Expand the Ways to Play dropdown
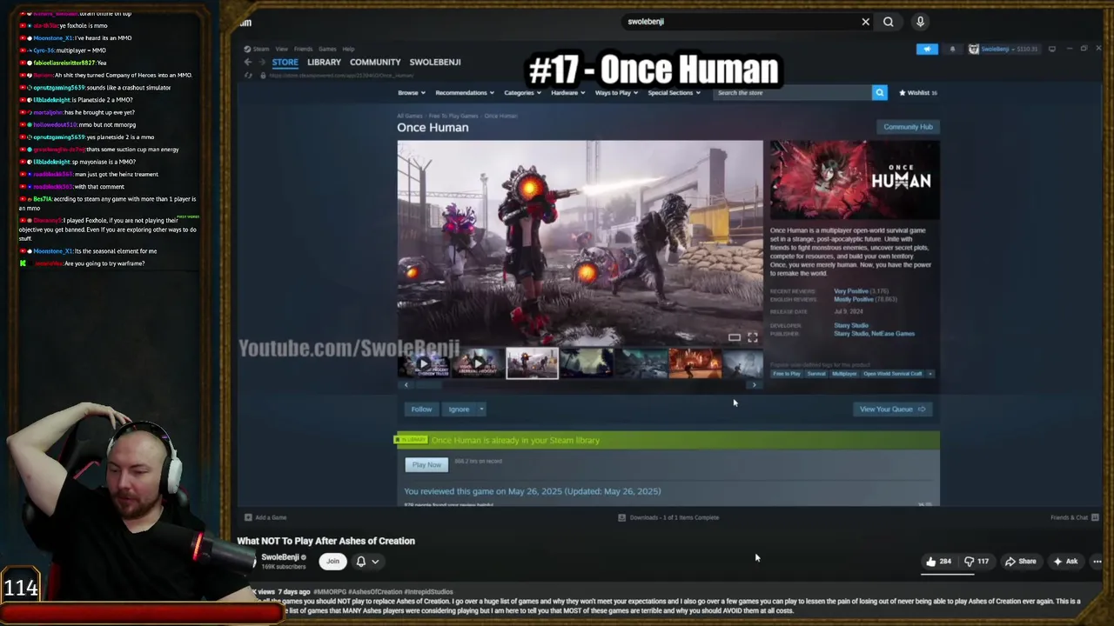 tap(616, 93)
